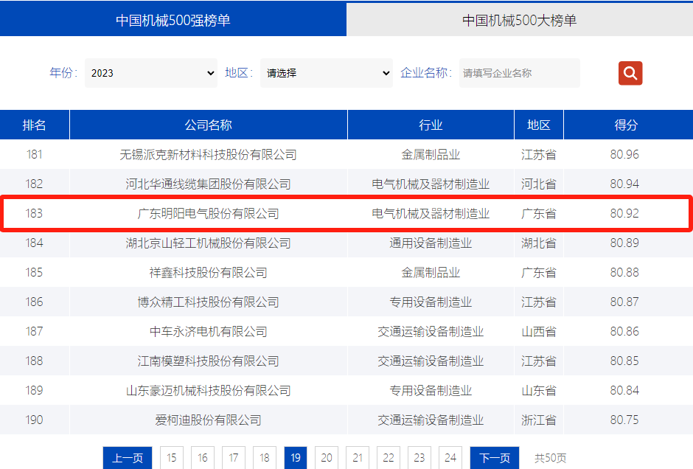693x469 pixels.
Task: Select 无锡派克新材料科技股份有限公司 company name
Action: point(208,155)
